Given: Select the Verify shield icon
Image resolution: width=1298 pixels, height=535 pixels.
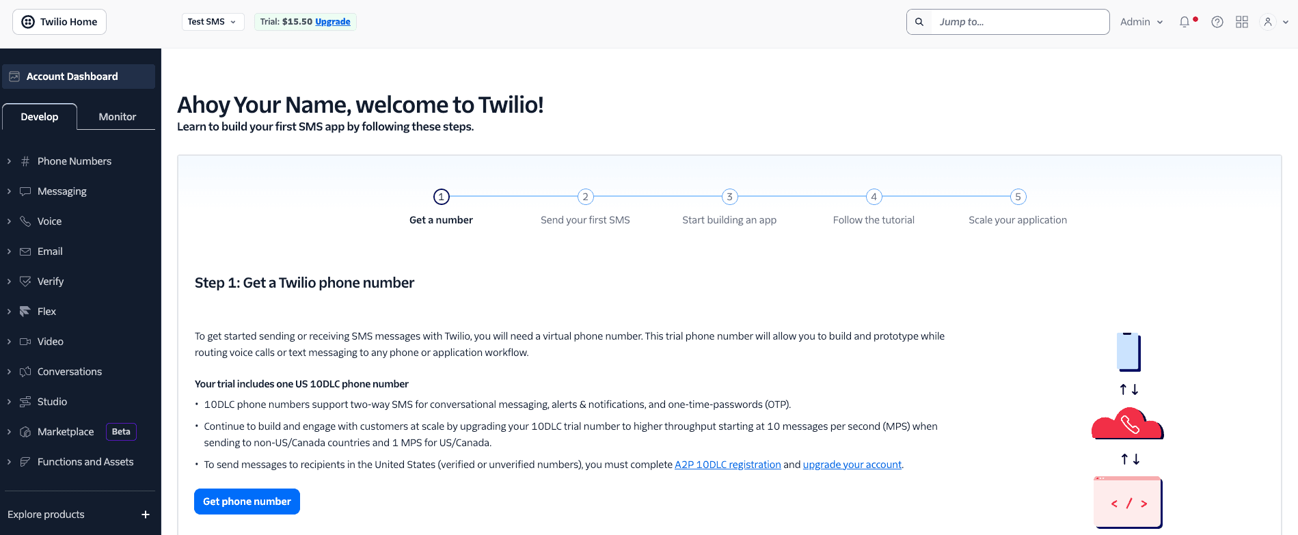Looking at the screenshot, I should [25, 281].
